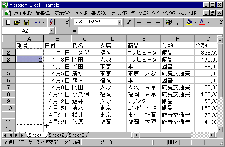Open the データ(D) menu

[x=139, y=13]
